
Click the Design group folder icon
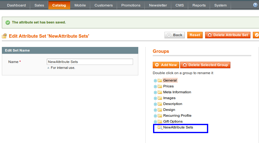(x=160, y=110)
